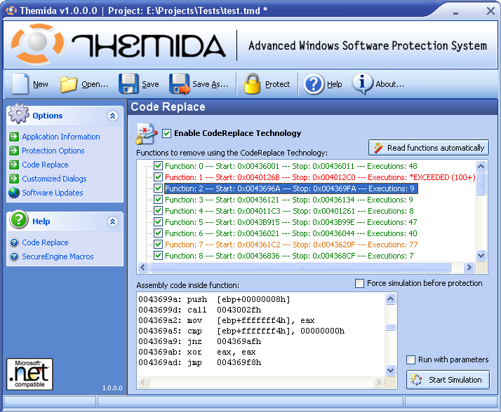Select Function 1 EXCEEDED row text

click(320, 177)
